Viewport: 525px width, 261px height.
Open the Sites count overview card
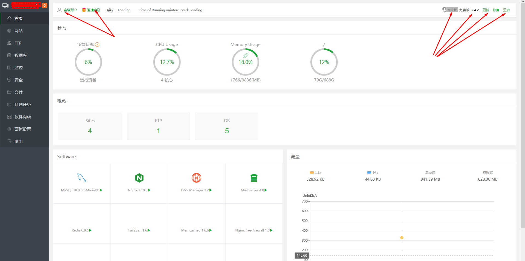(x=90, y=126)
